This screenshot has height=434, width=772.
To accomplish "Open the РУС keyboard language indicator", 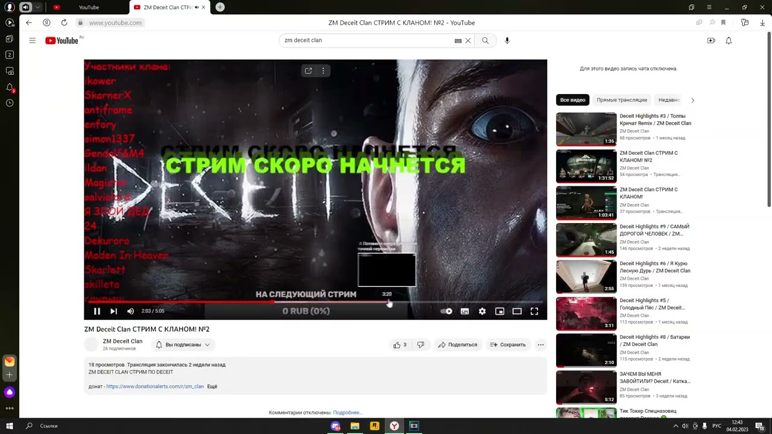I will point(717,426).
